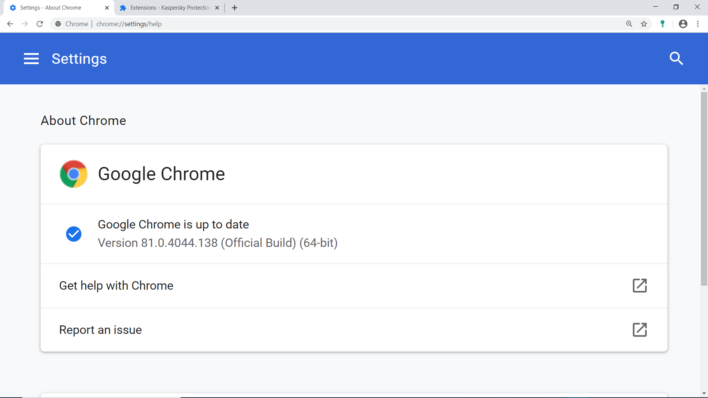This screenshot has height=398, width=708.
Task: Click the Settings title text
Action: [79, 59]
